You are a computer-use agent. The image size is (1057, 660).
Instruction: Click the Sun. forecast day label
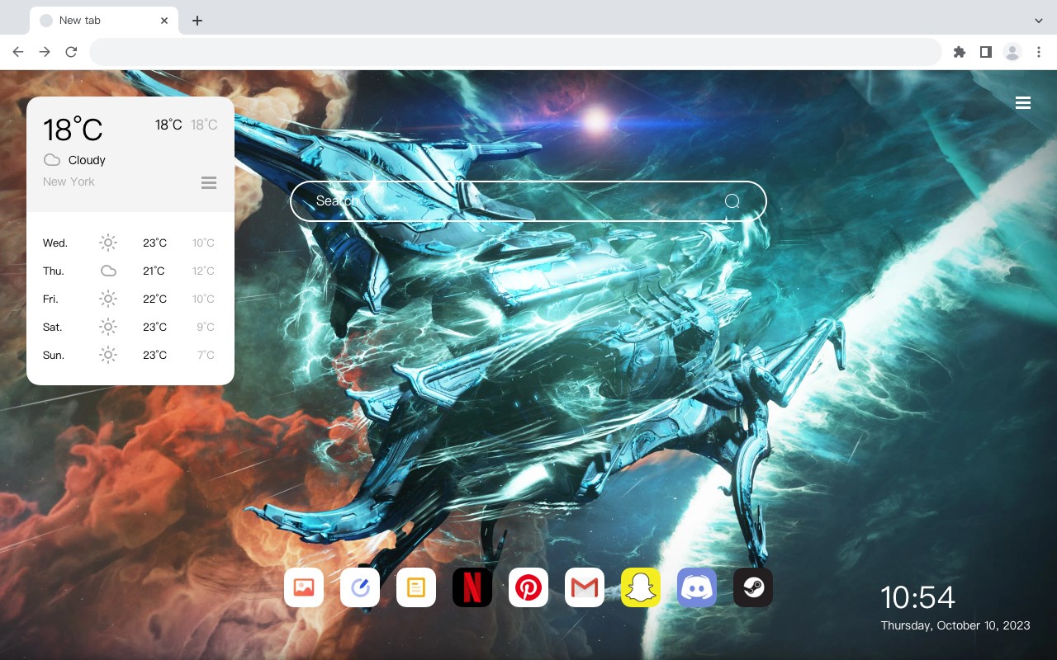pyautogui.click(x=54, y=355)
